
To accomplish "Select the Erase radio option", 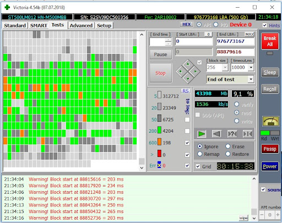I will [228, 146].
